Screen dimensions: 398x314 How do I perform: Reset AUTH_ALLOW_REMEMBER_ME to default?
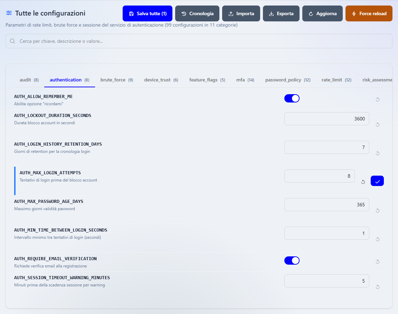[x=377, y=99]
